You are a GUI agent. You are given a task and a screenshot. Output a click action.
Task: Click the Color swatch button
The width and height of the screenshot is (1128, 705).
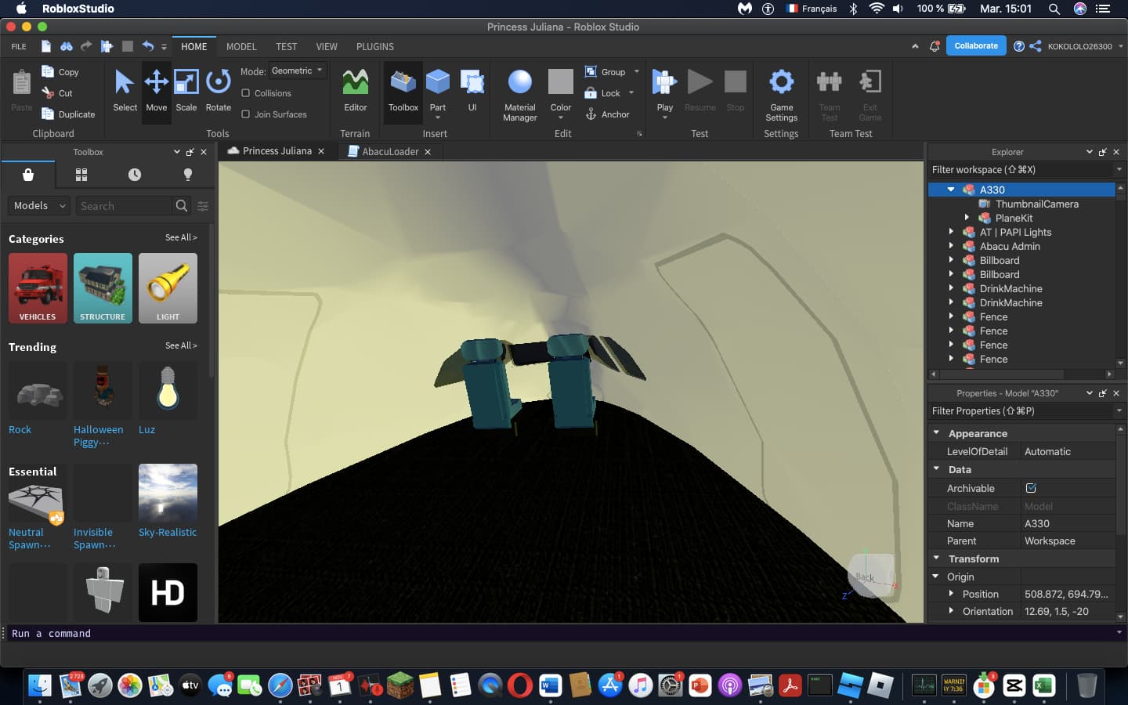[561, 81]
